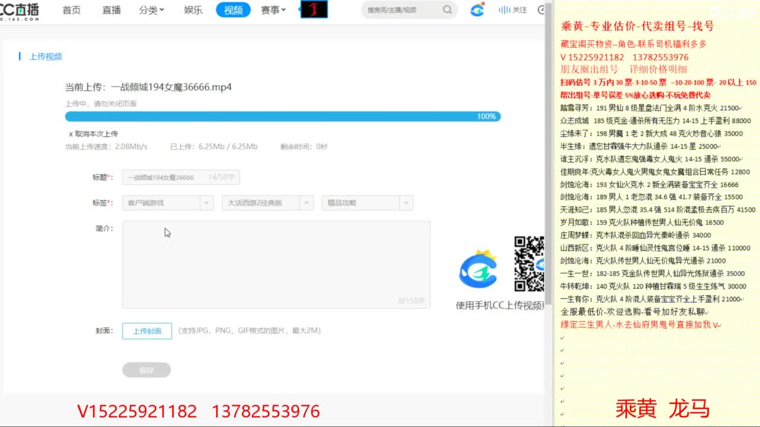The height and width of the screenshot is (427, 760).
Task: Expand the 赛事 dropdown menu
Action: (273, 10)
